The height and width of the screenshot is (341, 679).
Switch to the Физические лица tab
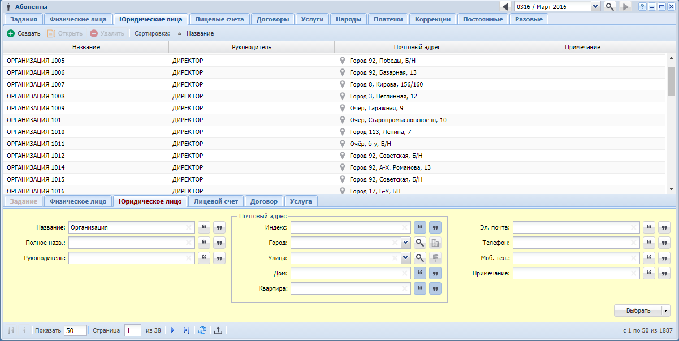click(78, 19)
